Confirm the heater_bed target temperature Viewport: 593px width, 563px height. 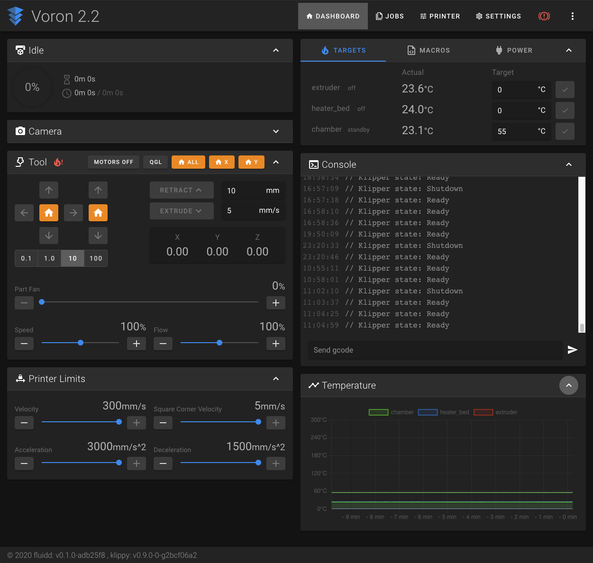click(565, 110)
